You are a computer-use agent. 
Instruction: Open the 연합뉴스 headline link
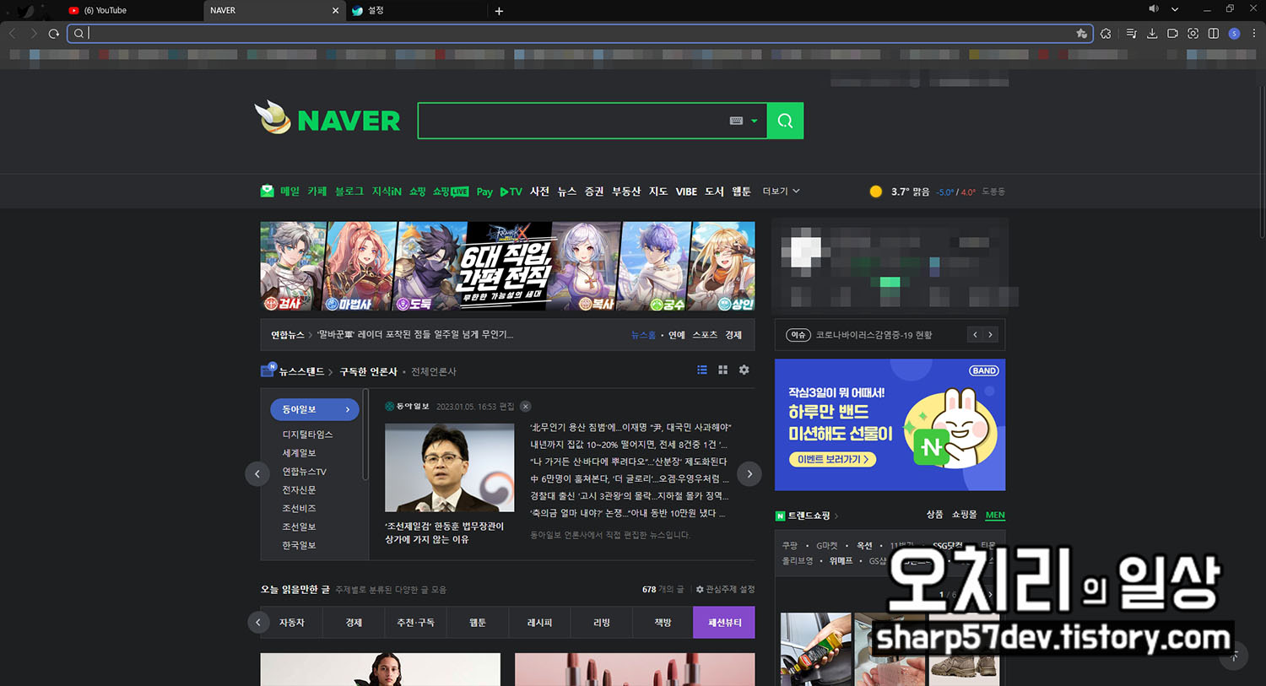[x=414, y=335]
